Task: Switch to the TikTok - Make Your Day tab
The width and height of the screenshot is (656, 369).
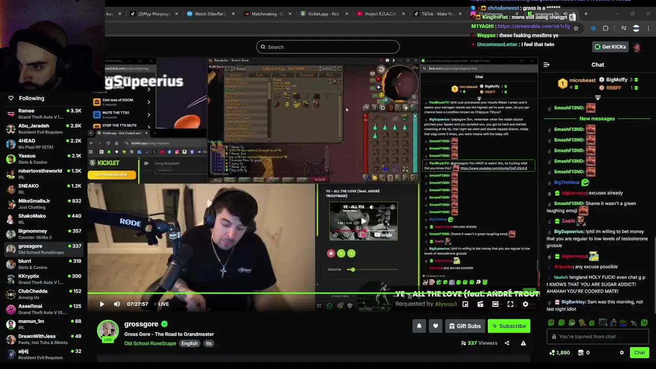Action: pyautogui.click(x=437, y=14)
